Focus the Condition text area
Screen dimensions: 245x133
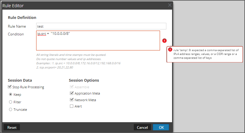click(98, 42)
